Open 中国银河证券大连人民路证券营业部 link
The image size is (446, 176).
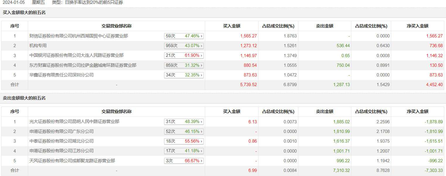76,55
